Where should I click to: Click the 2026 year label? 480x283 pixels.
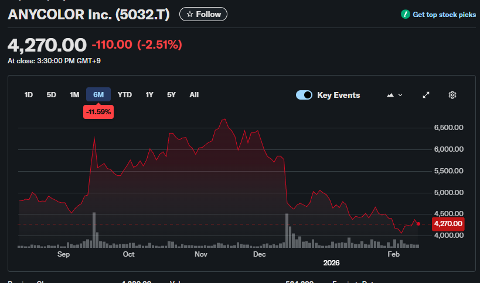click(x=331, y=263)
